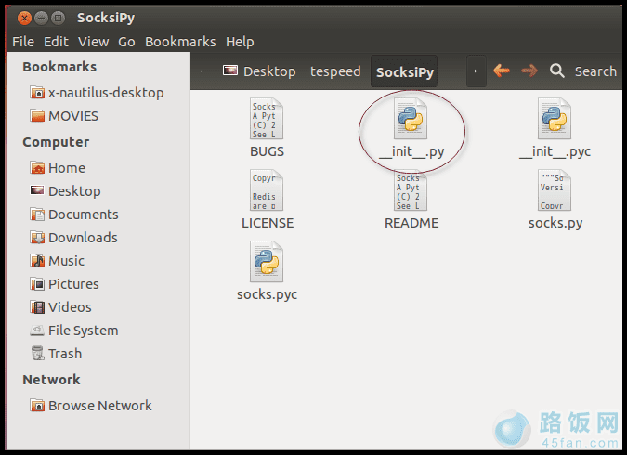Screen dimensions: 627x455
Task: Click the socks.py file name label
Action: click(x=555, y=223)
